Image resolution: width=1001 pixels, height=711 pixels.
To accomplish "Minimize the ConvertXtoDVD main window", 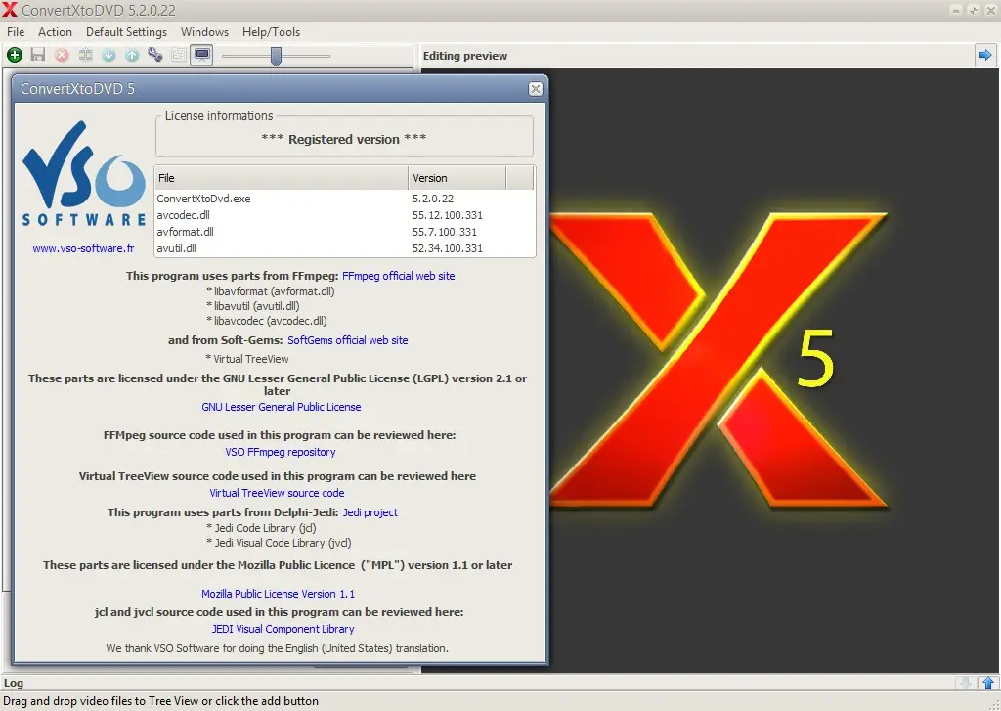I will tap(956, 10).
